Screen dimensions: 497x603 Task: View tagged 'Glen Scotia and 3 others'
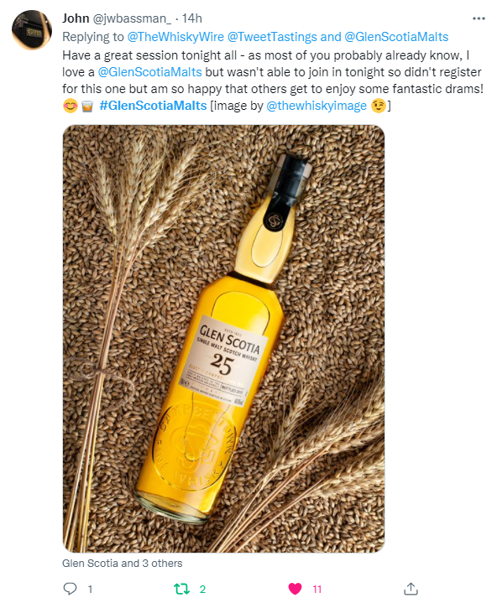[123, 564]
